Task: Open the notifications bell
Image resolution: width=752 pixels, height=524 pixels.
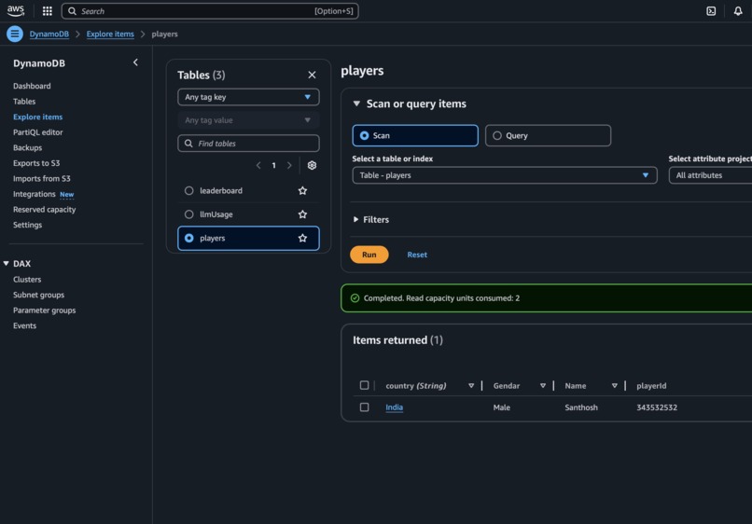Action: (738, 11)
